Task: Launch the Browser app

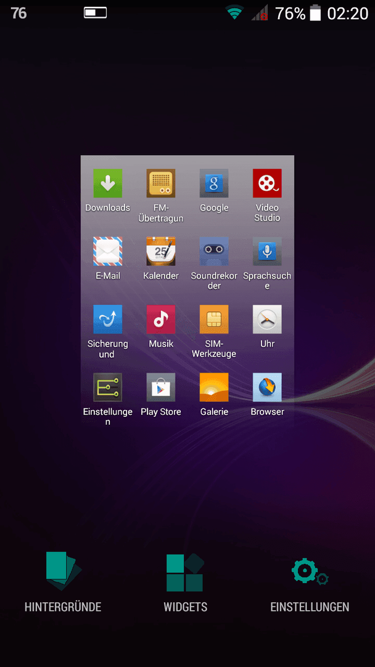Action: click(267, 387)
